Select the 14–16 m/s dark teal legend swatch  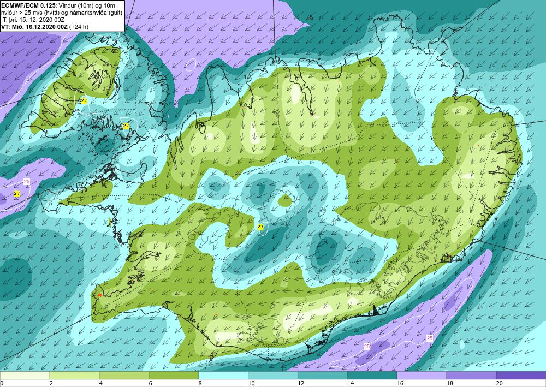(x=372, y=376)
